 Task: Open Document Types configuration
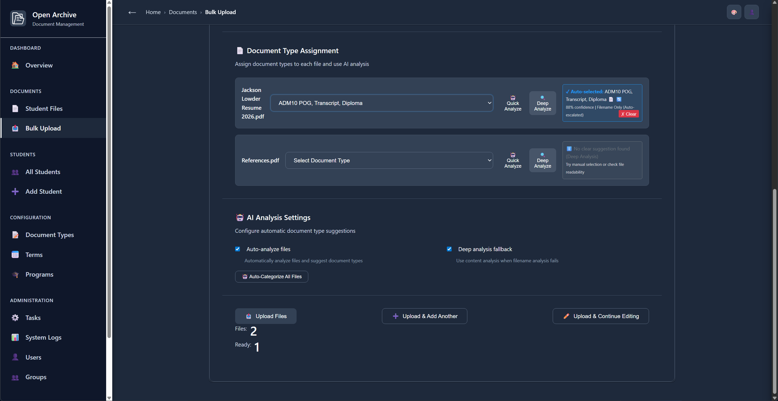click(53, 235)
